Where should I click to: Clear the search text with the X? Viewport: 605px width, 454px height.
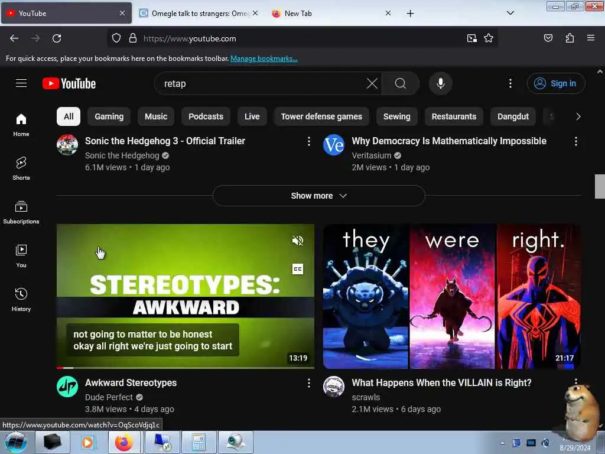(x=372, y=83)
